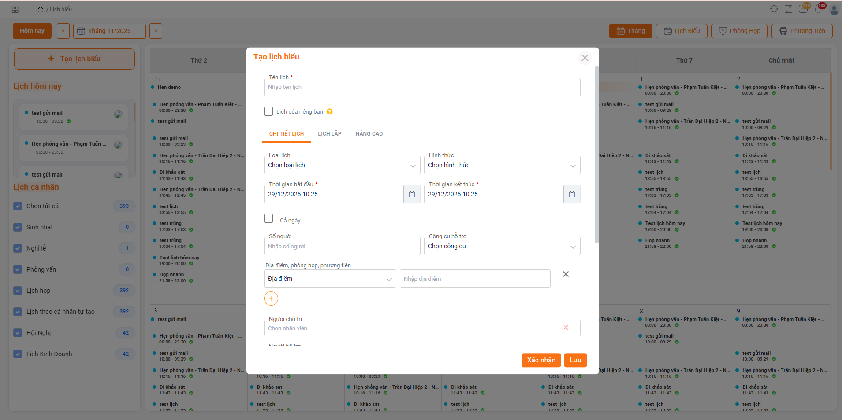Click the add location plus icon

click(271, 298)
